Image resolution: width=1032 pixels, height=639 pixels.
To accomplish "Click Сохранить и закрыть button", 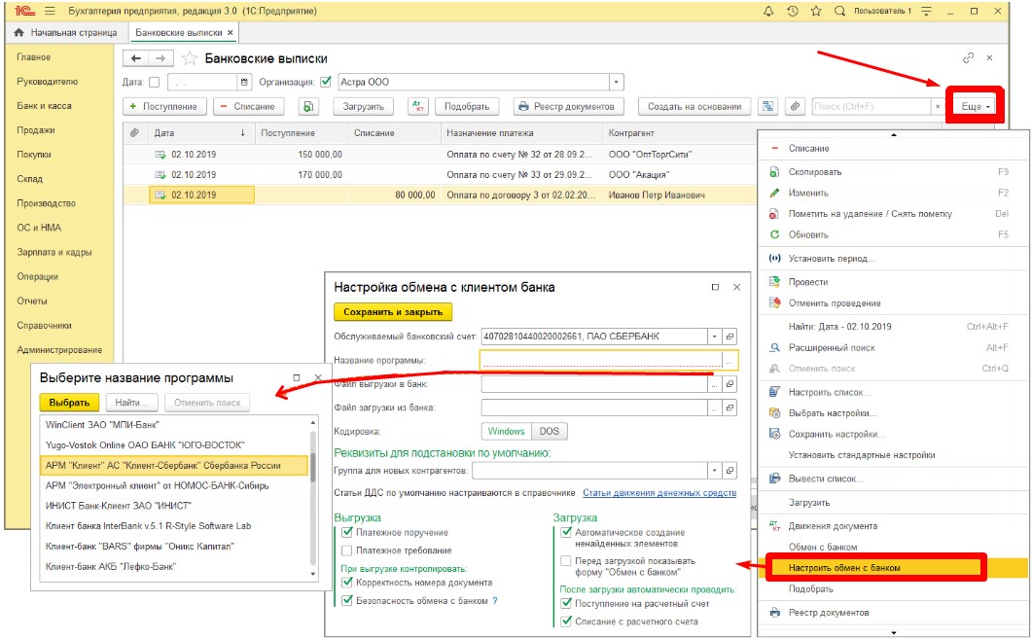I will [x=393, y=312].
